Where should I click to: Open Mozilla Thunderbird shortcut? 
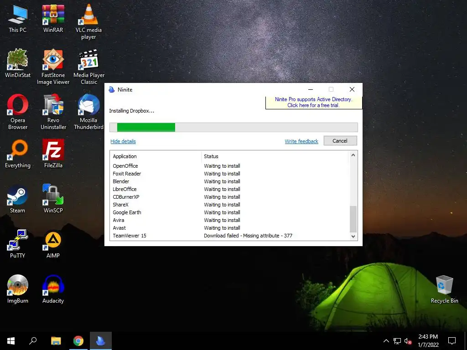(89, 112)
